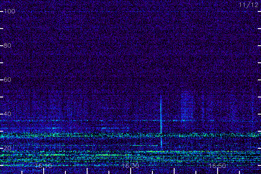Click the 60 frequency axis label
The image size is (261, 174).
pyautogui.click(x=7, y=80)
